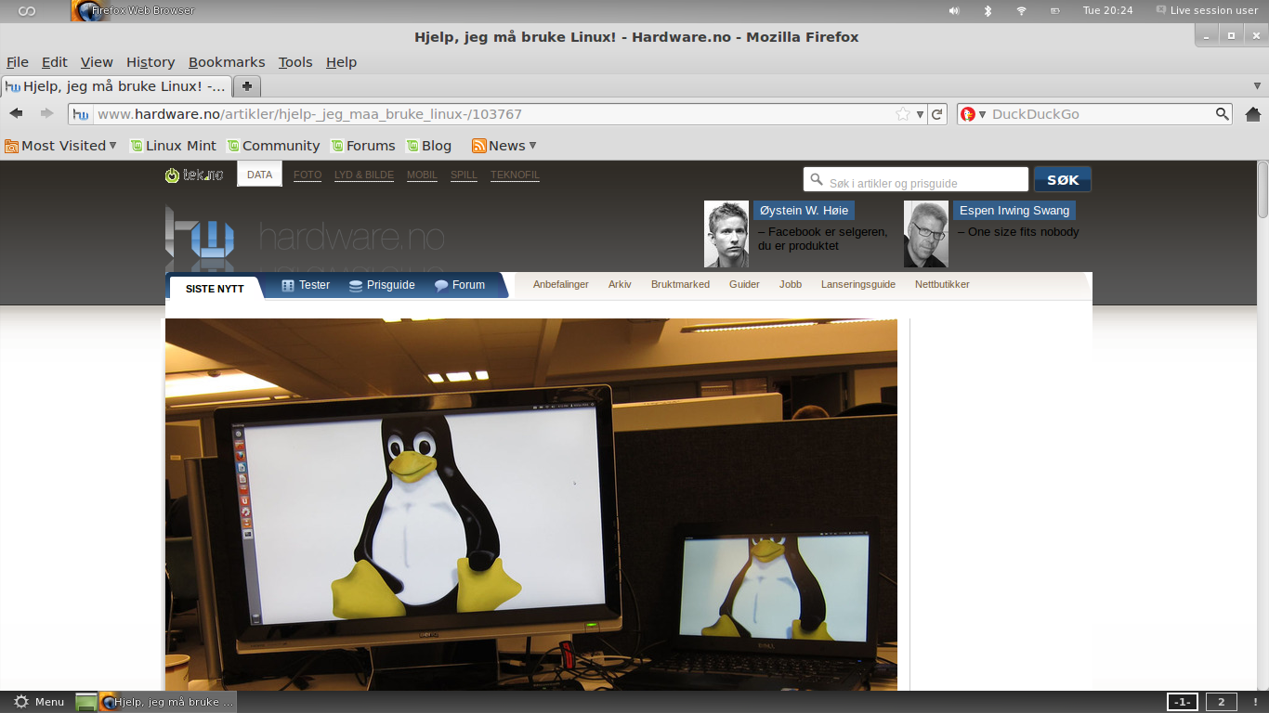Open the Help menu
The height and width of the screenshot is (713, 1269).
[x=341, y=62]
